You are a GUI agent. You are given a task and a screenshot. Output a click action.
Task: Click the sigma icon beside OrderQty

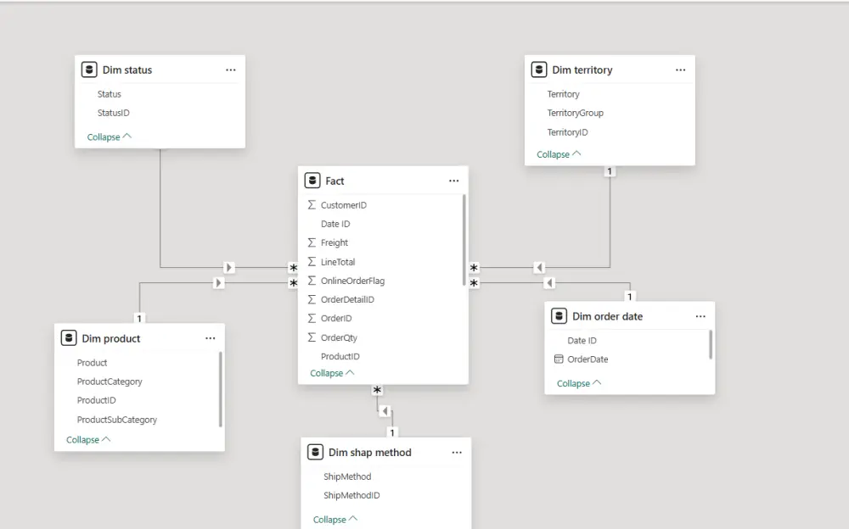click(312, 337)
